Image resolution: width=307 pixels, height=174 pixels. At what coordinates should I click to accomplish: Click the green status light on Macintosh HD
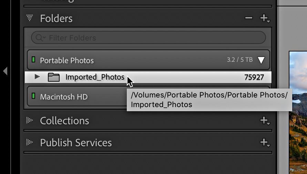click(x=33, y=96)
